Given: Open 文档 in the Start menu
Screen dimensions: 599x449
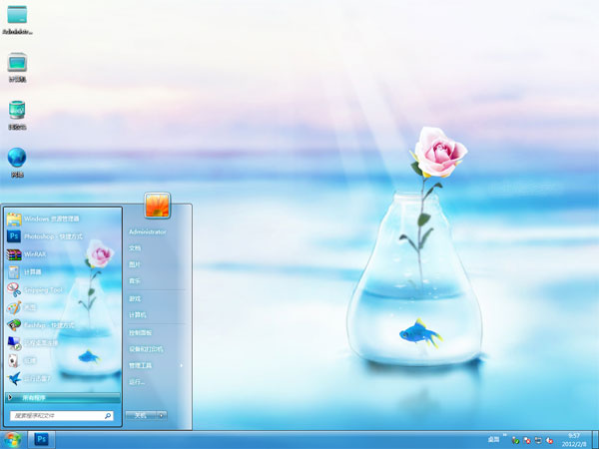Looking at the screenshot, I should 135,247.
